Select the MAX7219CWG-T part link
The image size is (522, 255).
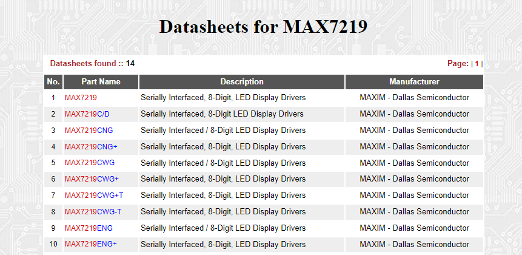tap(93, 212)
